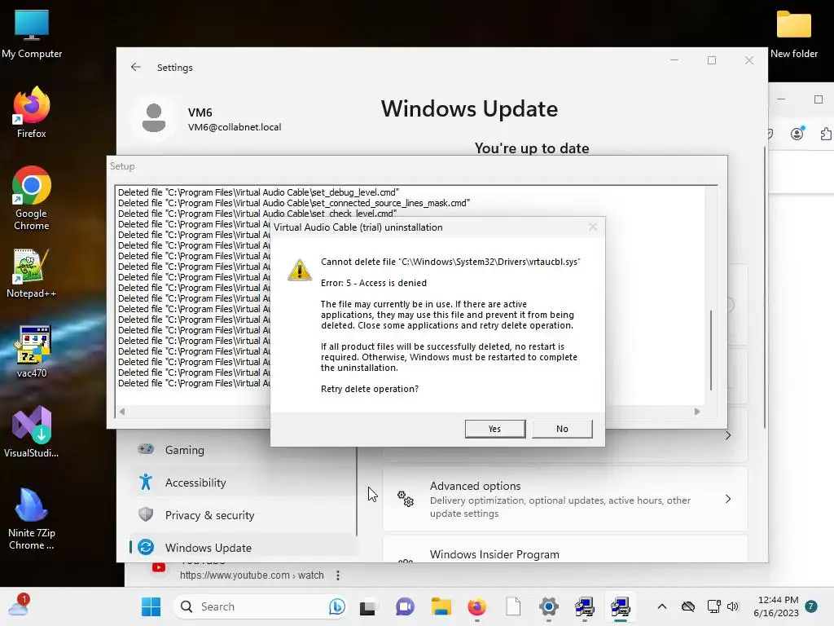Open notification center badge with 7
The height and width of the screenshot is (626, 834).
(811, 606)
